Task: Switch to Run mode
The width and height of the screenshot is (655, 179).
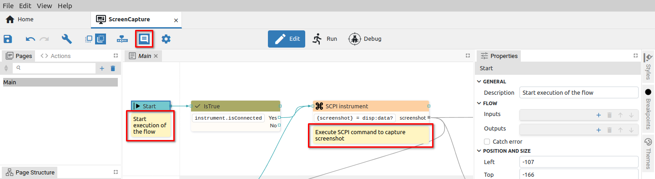Action: click(x=325, y=39)
